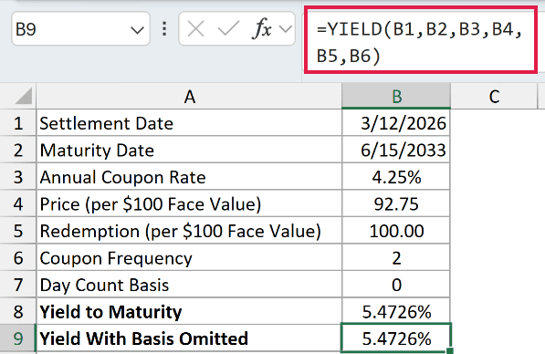
Task: Select the 100.00 redemption cell
Action: tap(396, 231)
